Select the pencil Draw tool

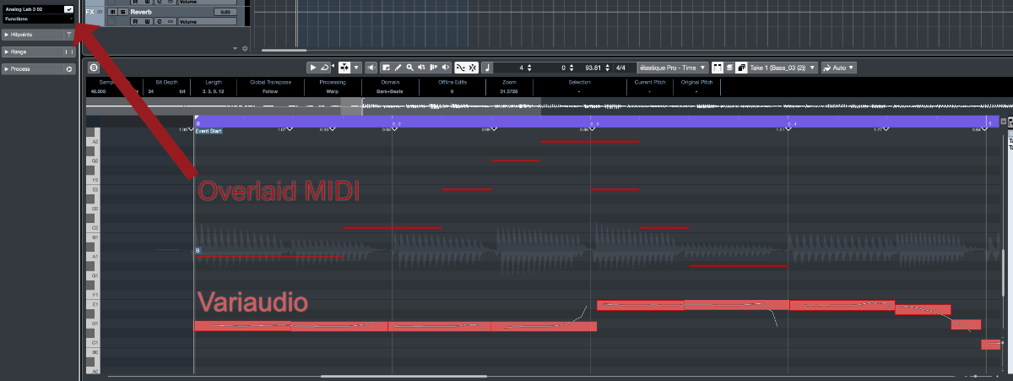click(398, 68)
